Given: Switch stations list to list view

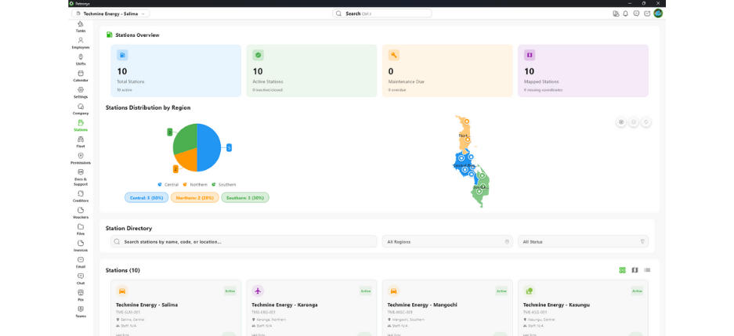Looking at the screenshot, I should pyautogui.click(x=647, y=270).
